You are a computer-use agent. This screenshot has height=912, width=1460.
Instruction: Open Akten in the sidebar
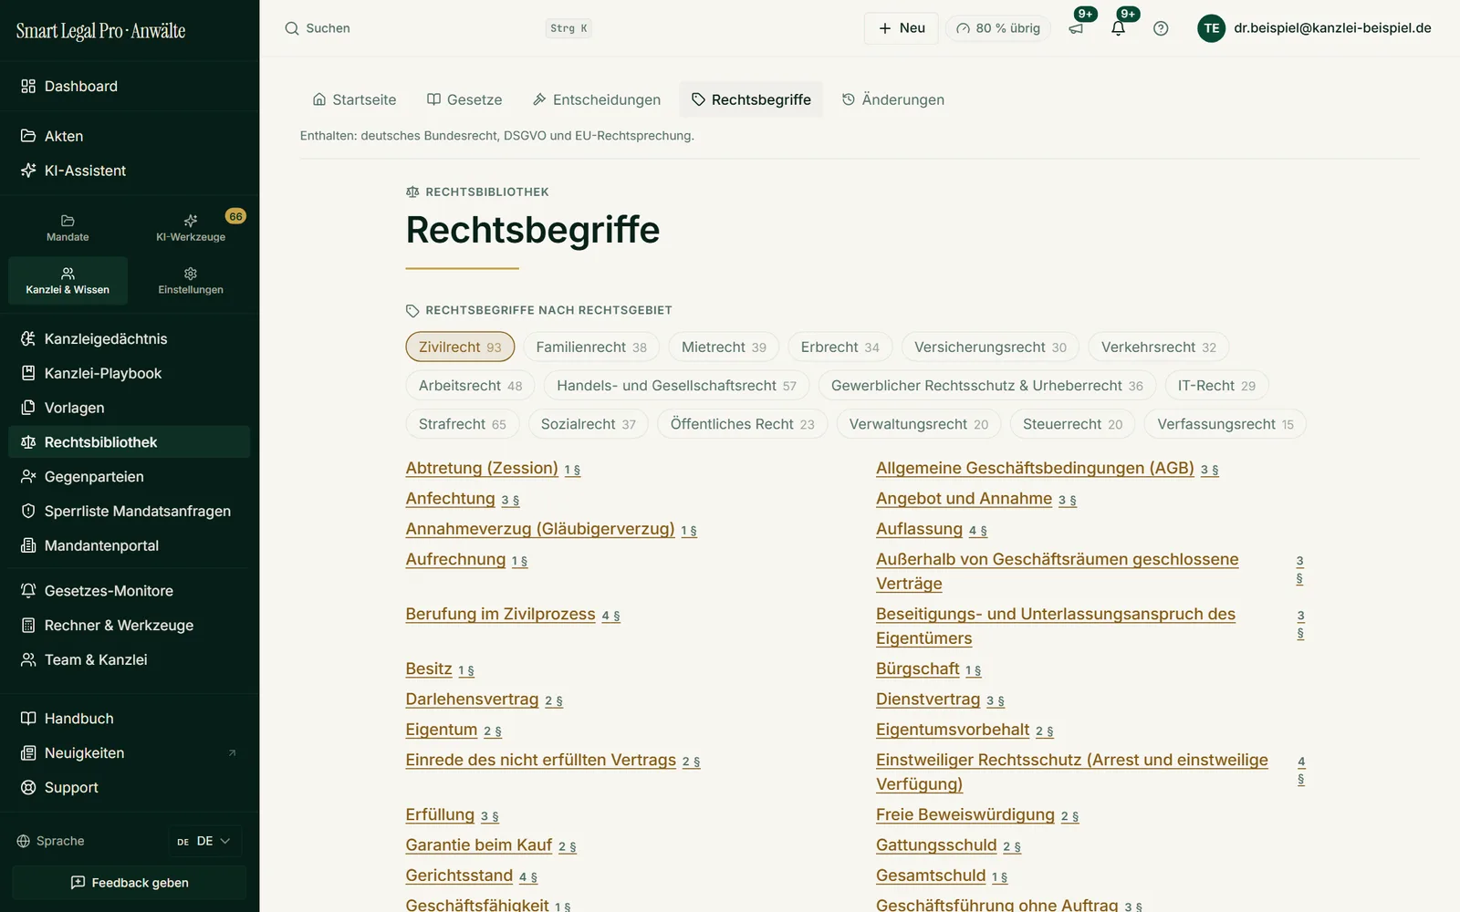130,136
